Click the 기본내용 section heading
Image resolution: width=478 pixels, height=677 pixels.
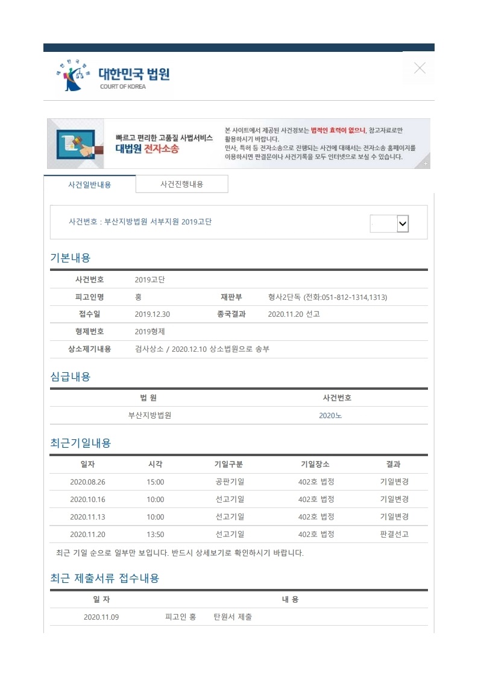click(71, 258)
